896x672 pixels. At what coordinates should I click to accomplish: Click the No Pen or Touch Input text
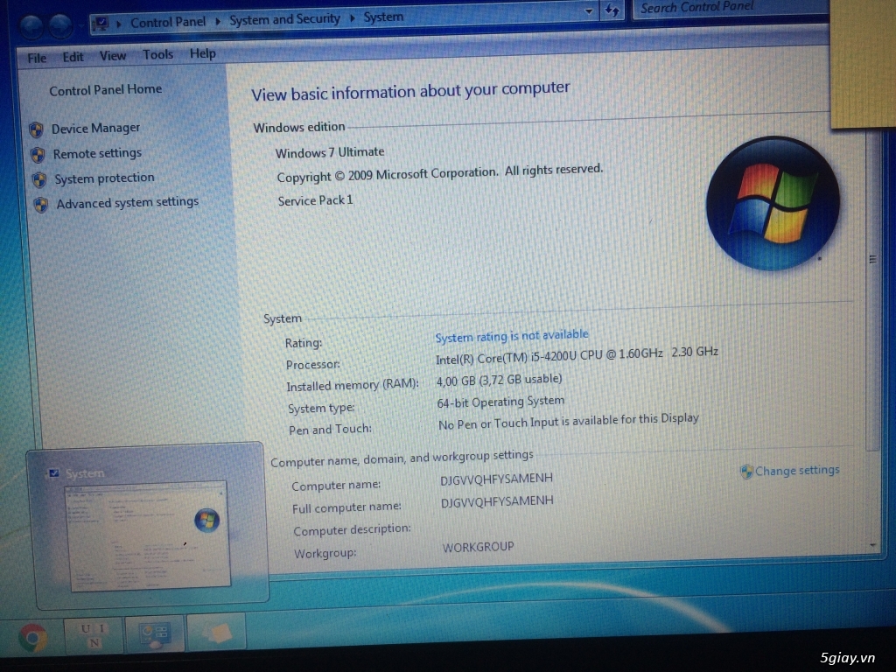coord(568,421)
